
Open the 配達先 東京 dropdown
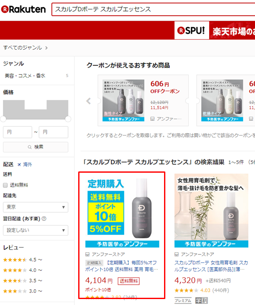(x=35, y=207)
